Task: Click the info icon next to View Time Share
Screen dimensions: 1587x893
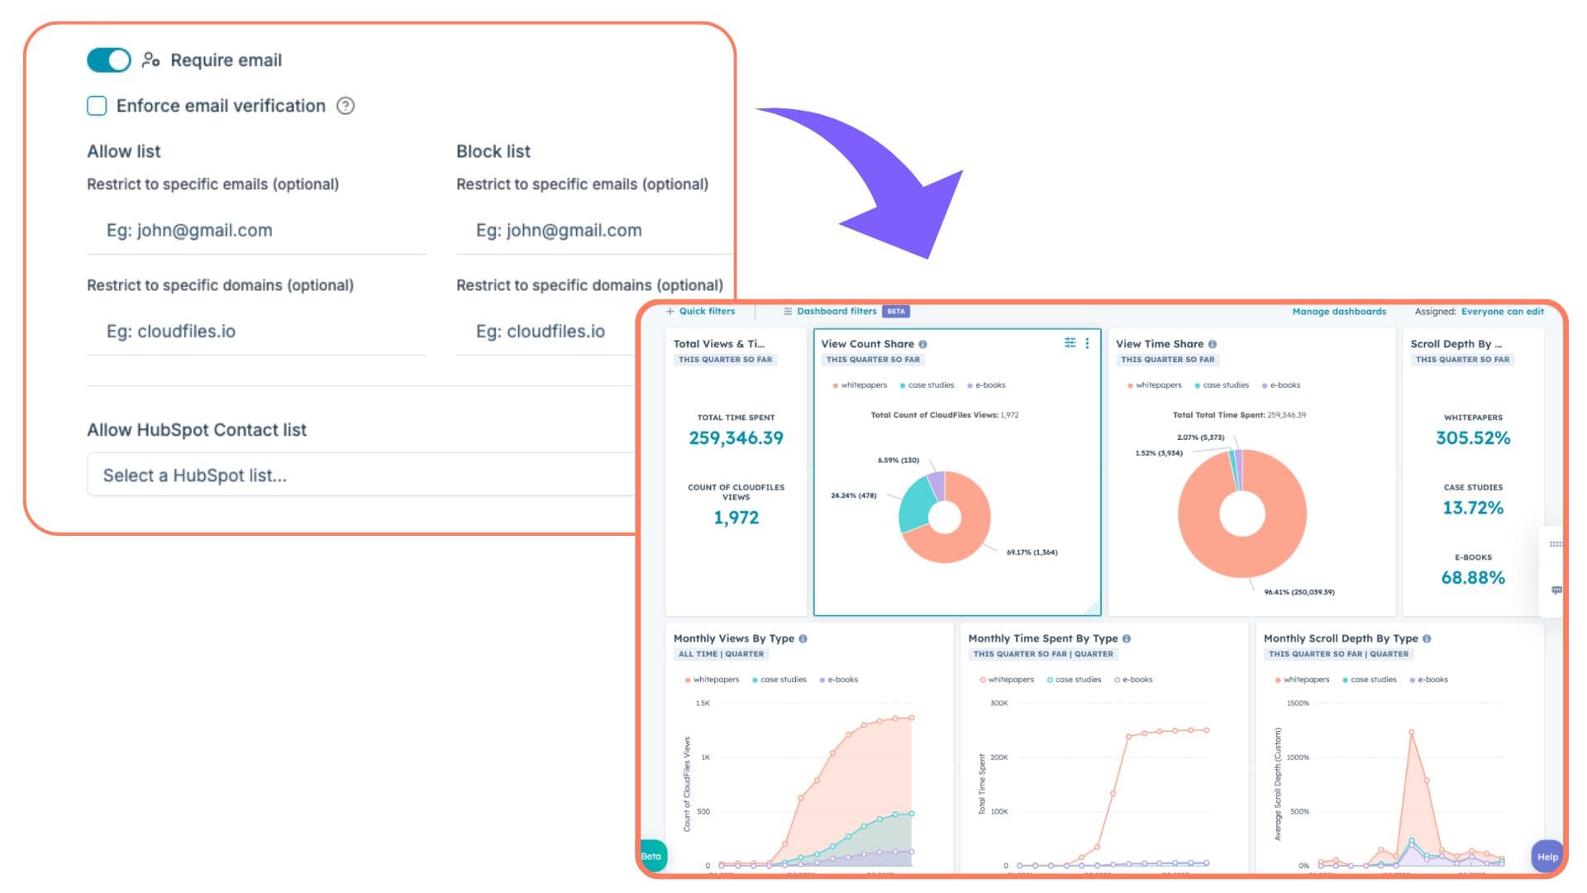Action: [x=1212, y=344]
